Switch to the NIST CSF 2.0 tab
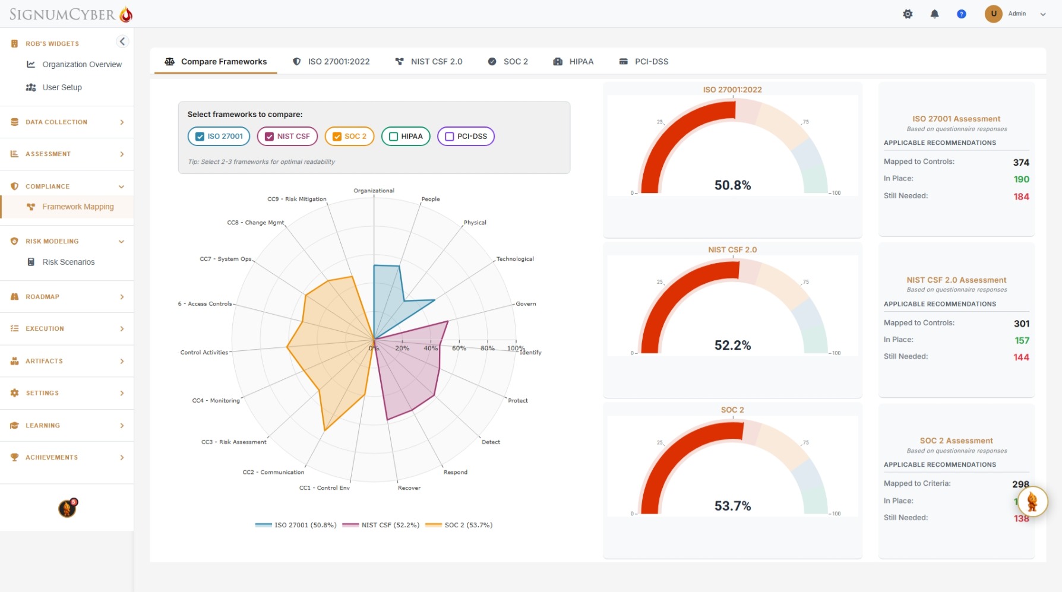1062x592 pixels. 429,61
